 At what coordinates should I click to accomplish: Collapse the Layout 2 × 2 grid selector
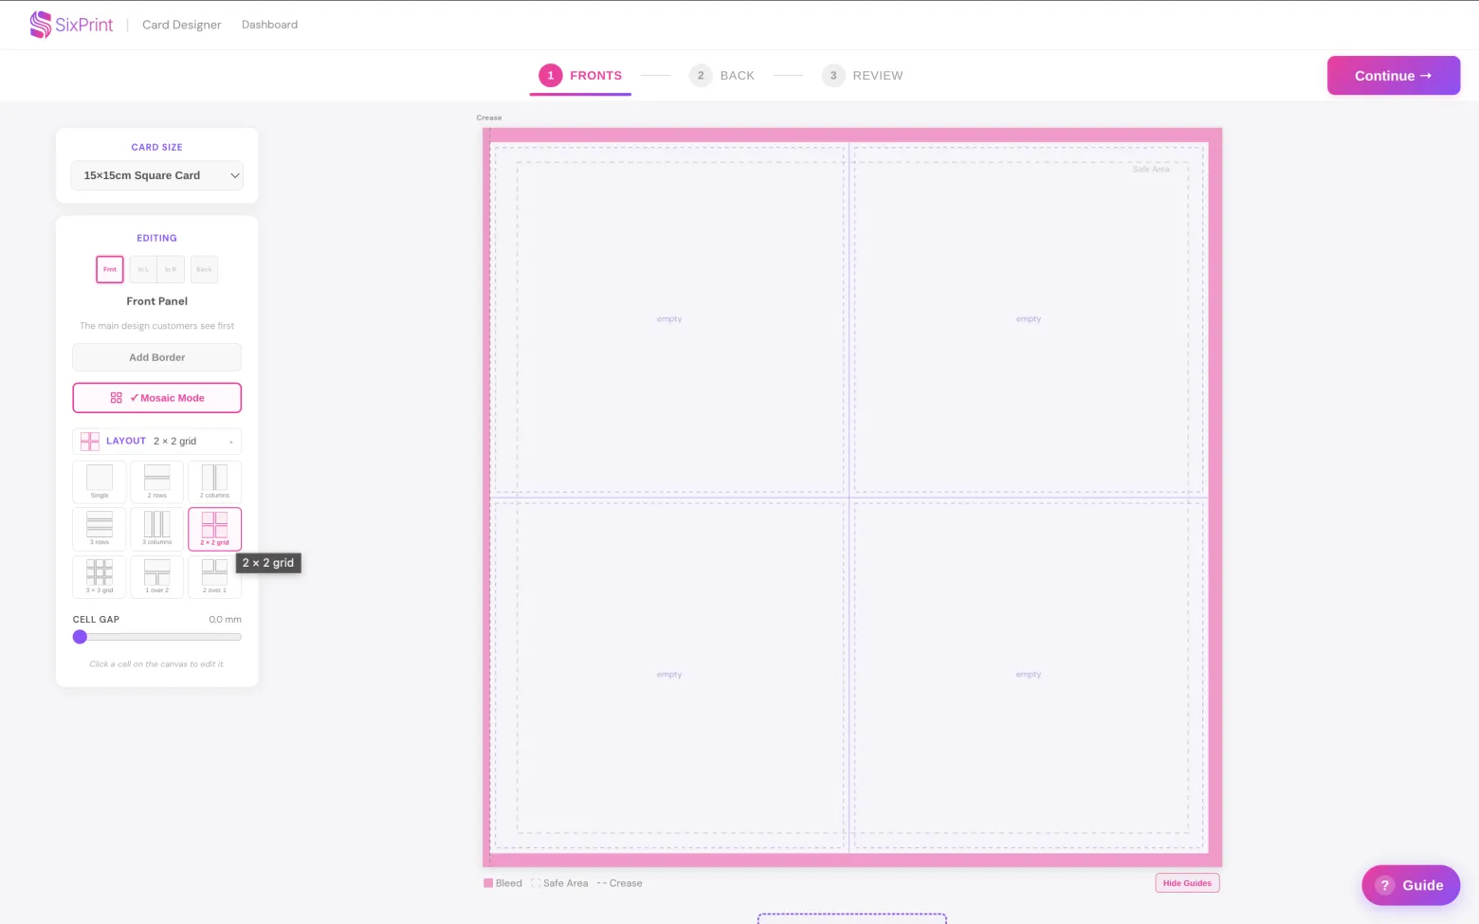(157, 441)
